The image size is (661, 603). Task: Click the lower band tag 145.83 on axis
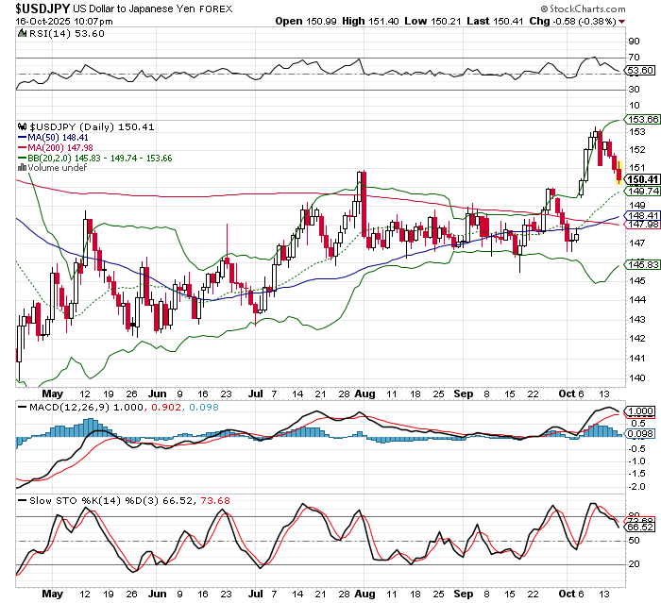point(640,265)
